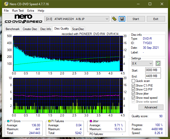
Task: Open the drive options icon
Action: 114,19
